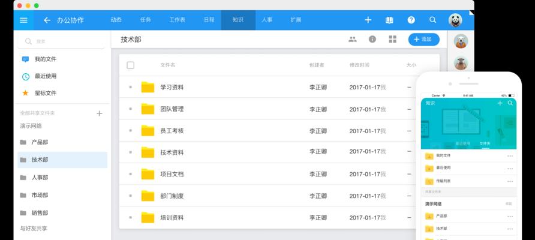This screenshot has width=535, height=240.
Task: Go back using the arrow beside 办公协作
Action: 47,20
